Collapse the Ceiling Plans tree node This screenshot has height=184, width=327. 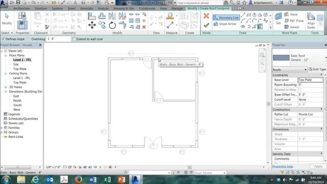(6, 74)
